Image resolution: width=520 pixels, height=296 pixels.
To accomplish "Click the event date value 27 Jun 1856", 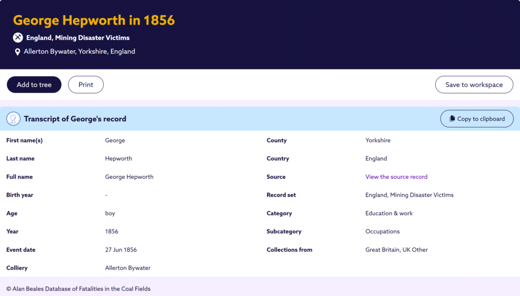I will tap(121, 250).
